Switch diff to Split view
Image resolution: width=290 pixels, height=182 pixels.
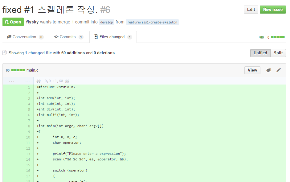tap(278, 53)
